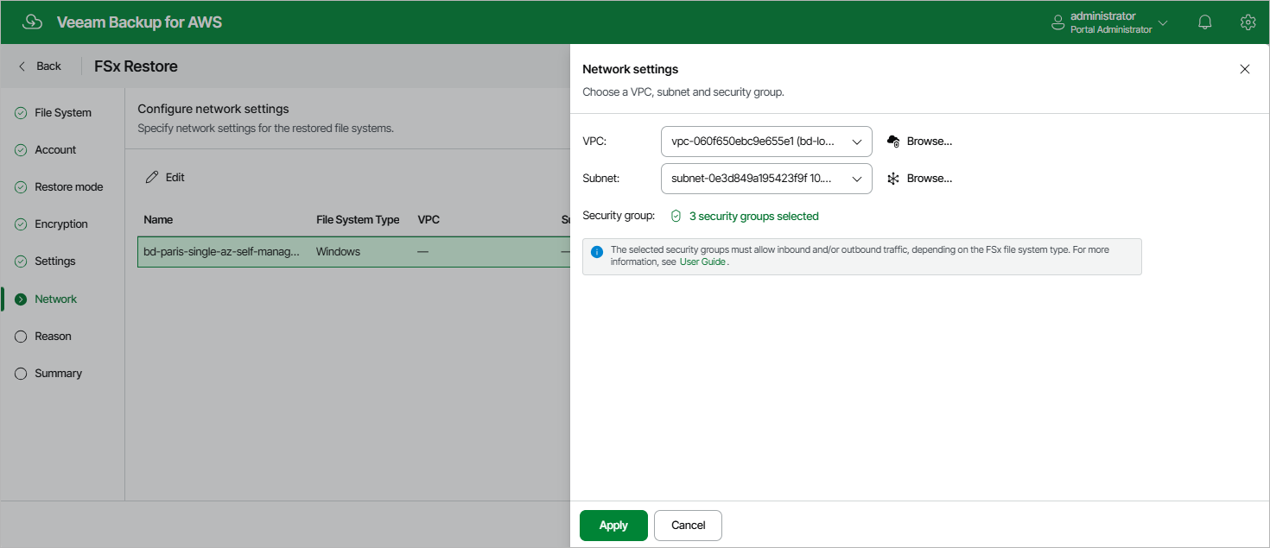Open the Subnet dropdown list
1270x548 pixels.
click(x=766, y=179)
